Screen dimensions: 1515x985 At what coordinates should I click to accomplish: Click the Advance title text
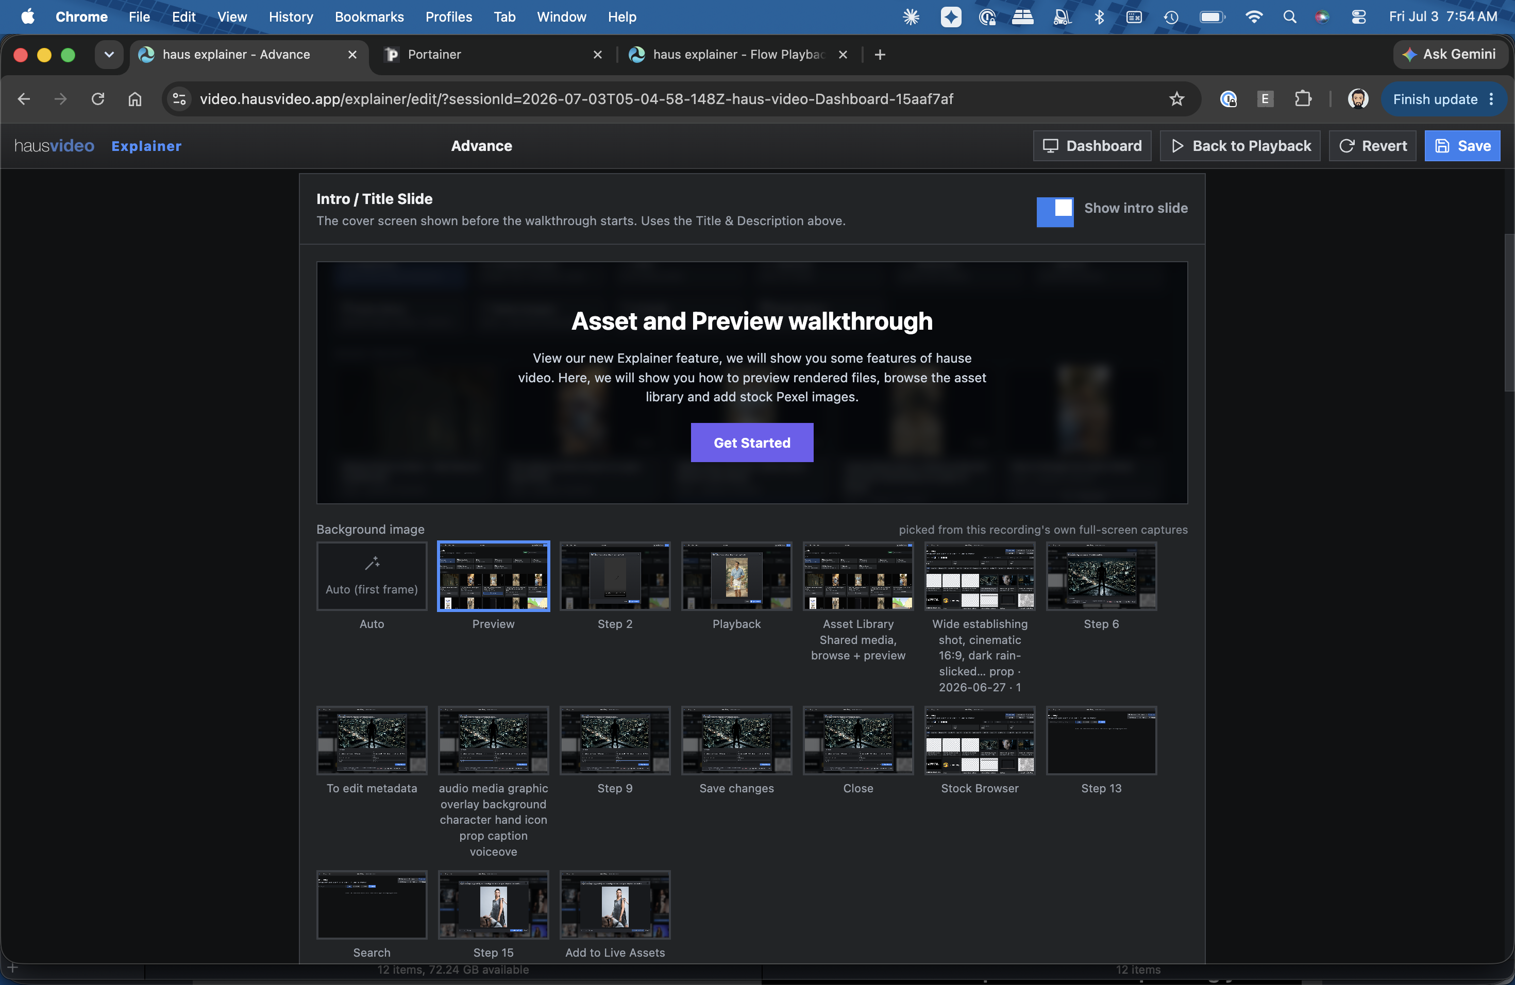[x=481, y=146]
